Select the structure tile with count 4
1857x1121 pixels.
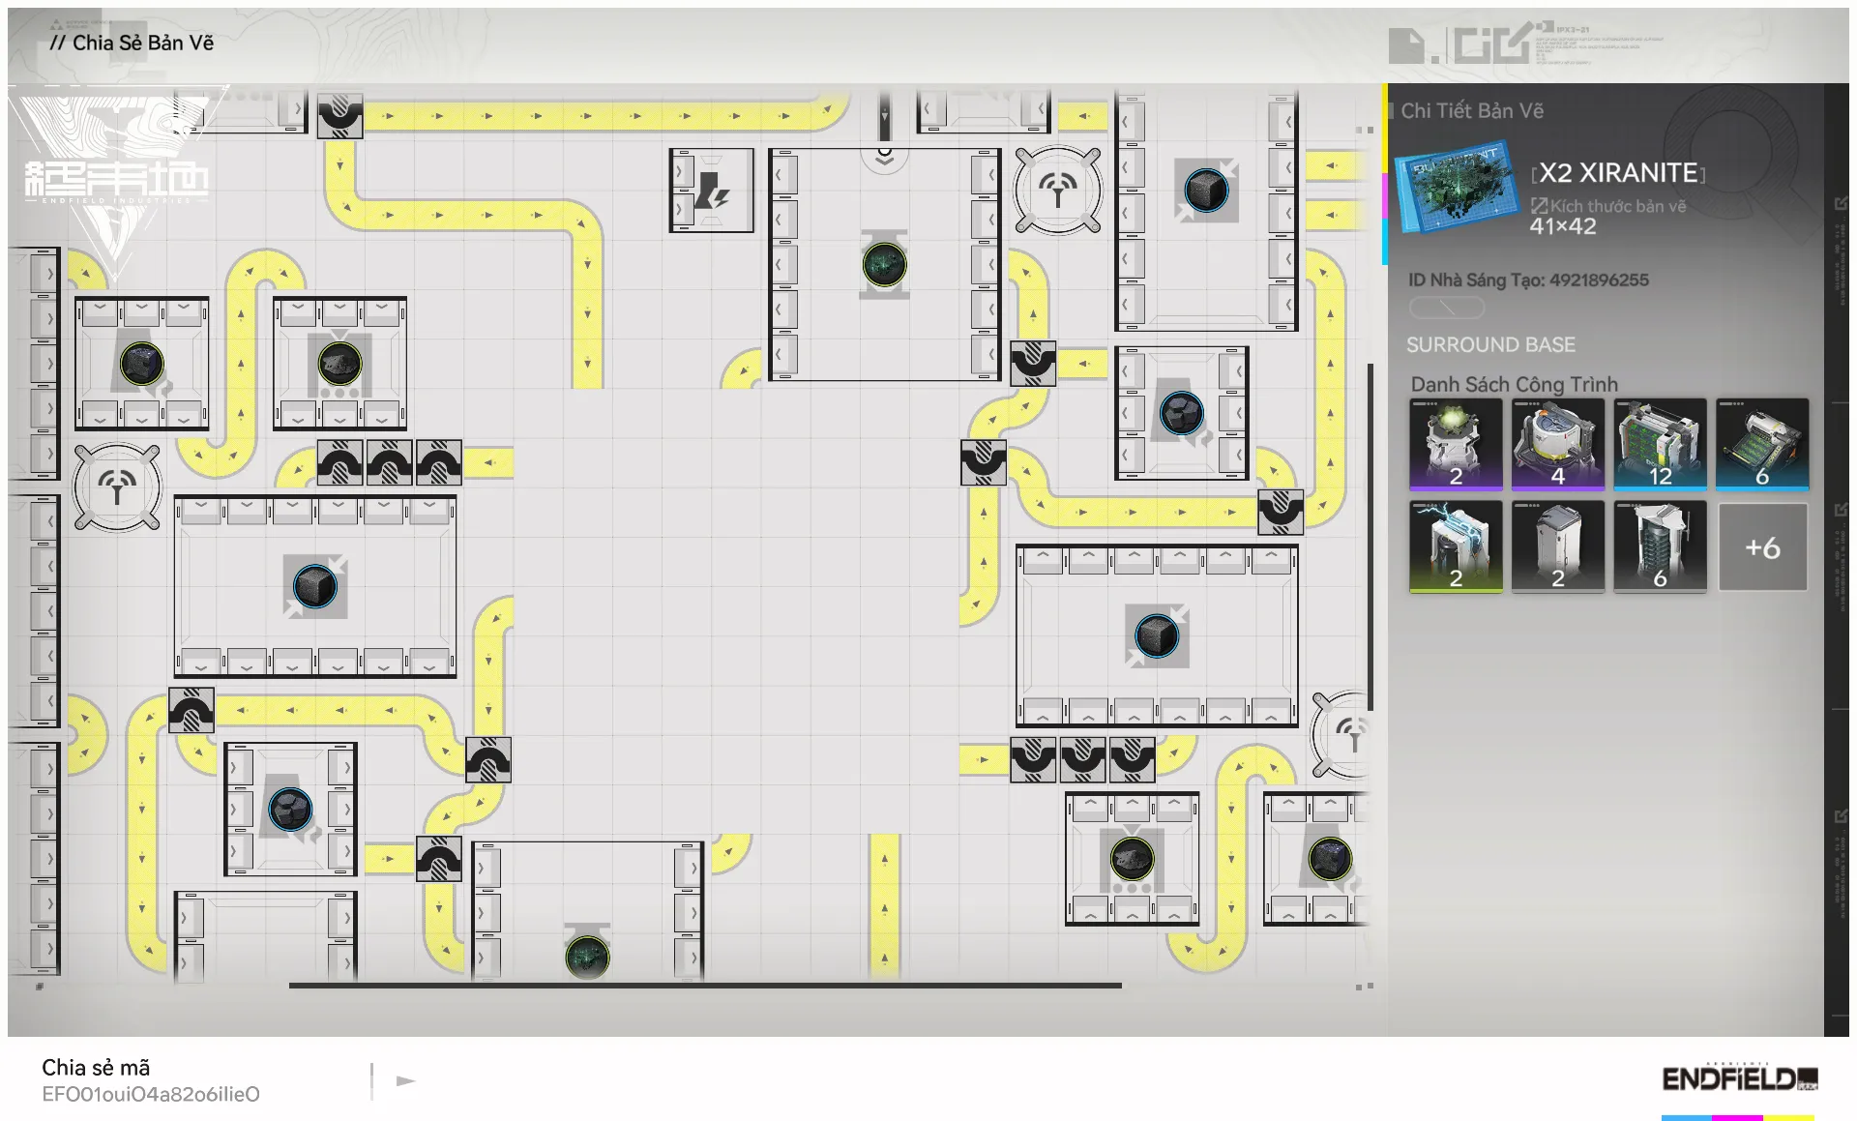1557,444
